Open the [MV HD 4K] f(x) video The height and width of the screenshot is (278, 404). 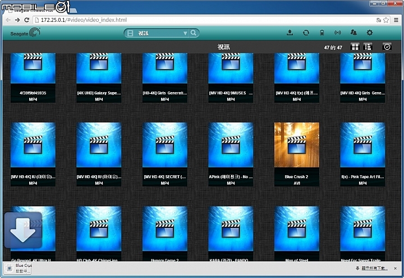pos(297,78)
